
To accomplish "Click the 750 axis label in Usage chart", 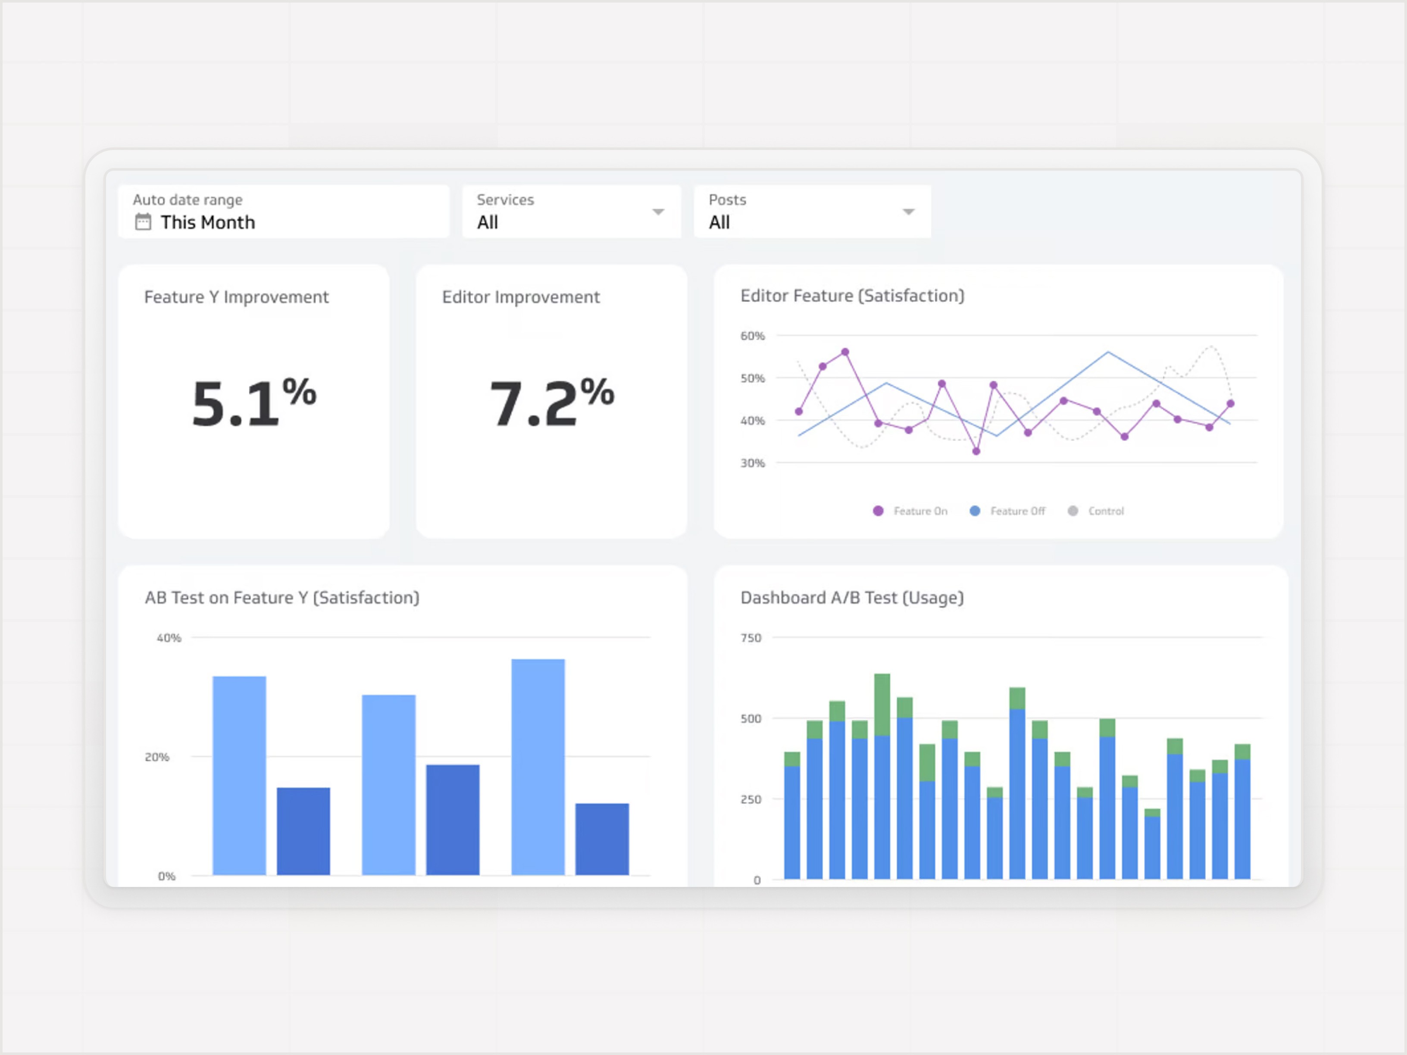I will click(750, 638).
